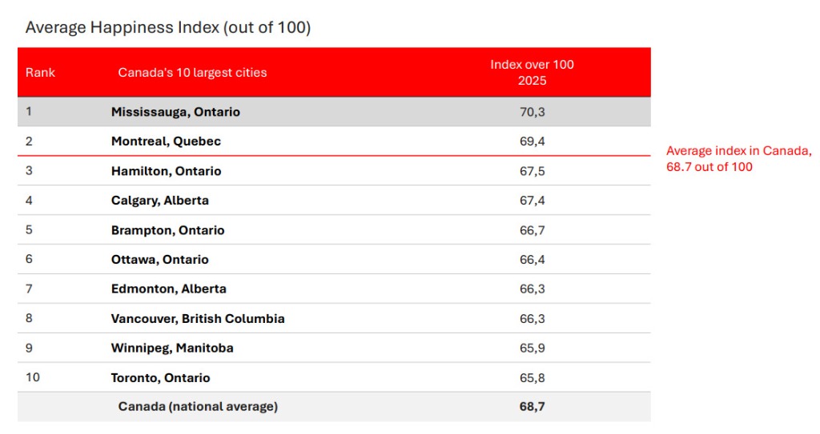This screenshot has width=820, height=434.
Task: Select the 65,8 value for Toronto
Action: tap(532, 378)
